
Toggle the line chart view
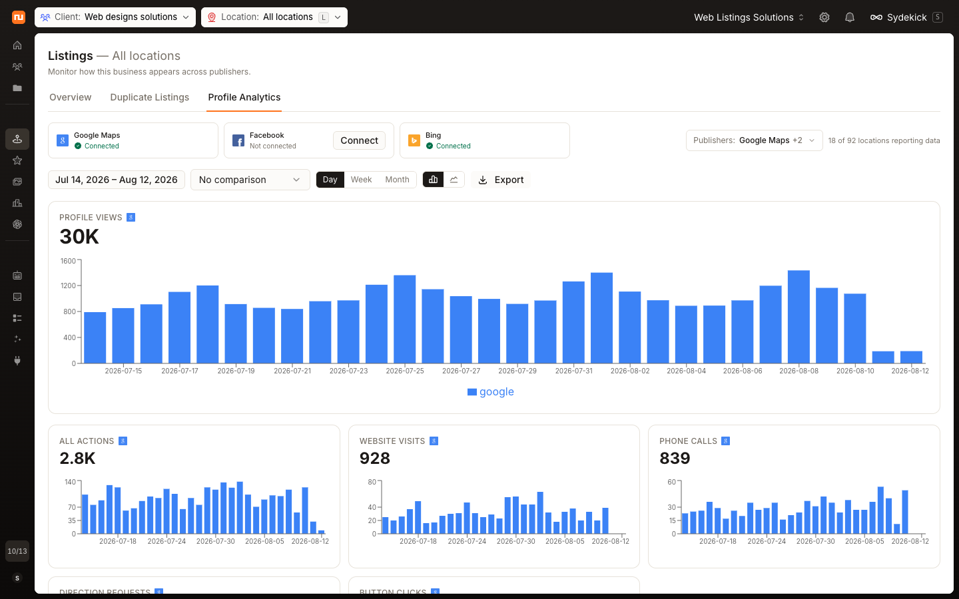point(454,180)
